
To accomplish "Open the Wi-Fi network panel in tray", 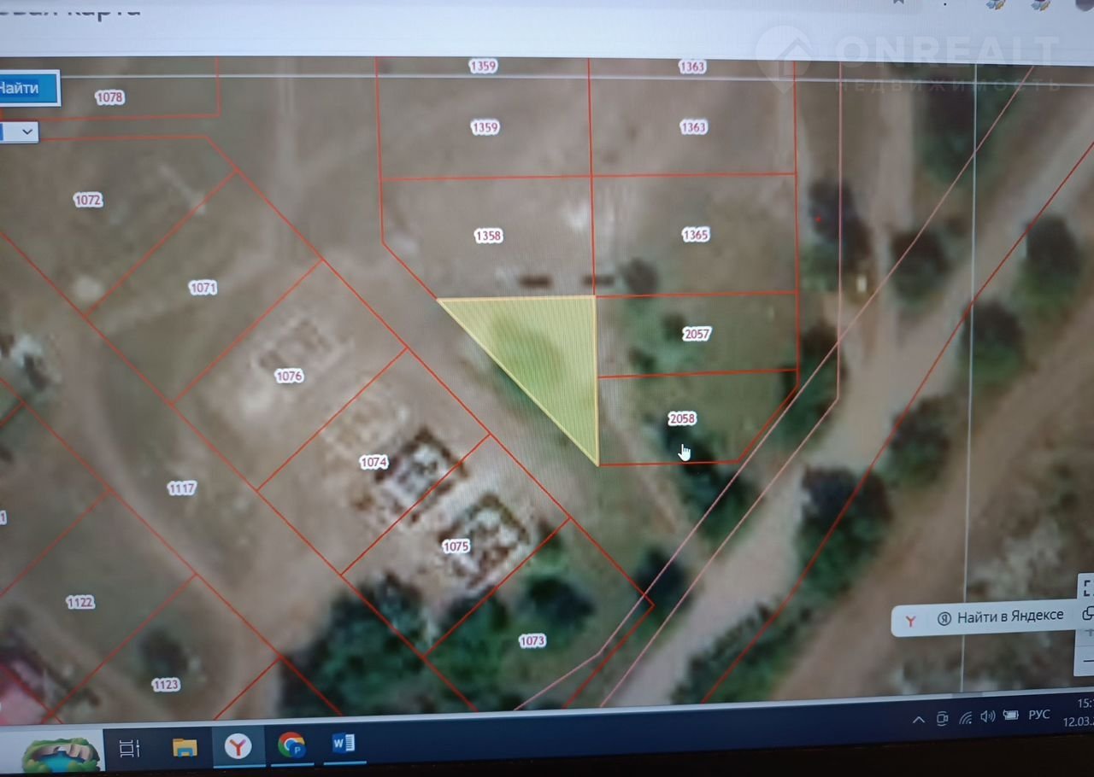I will tap(965, 718).
